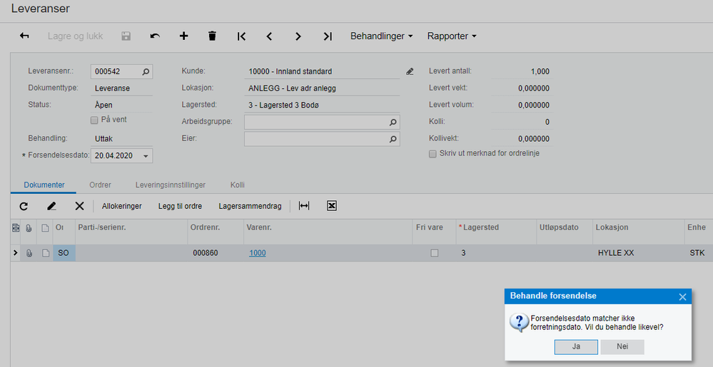Expand the Rapporter dropdown menu
Screen dimensions: 713x367
click(x=452, y=36)
